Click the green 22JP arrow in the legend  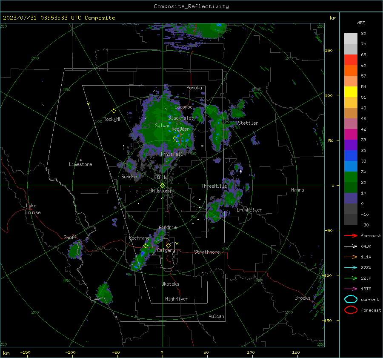(351, 278)
